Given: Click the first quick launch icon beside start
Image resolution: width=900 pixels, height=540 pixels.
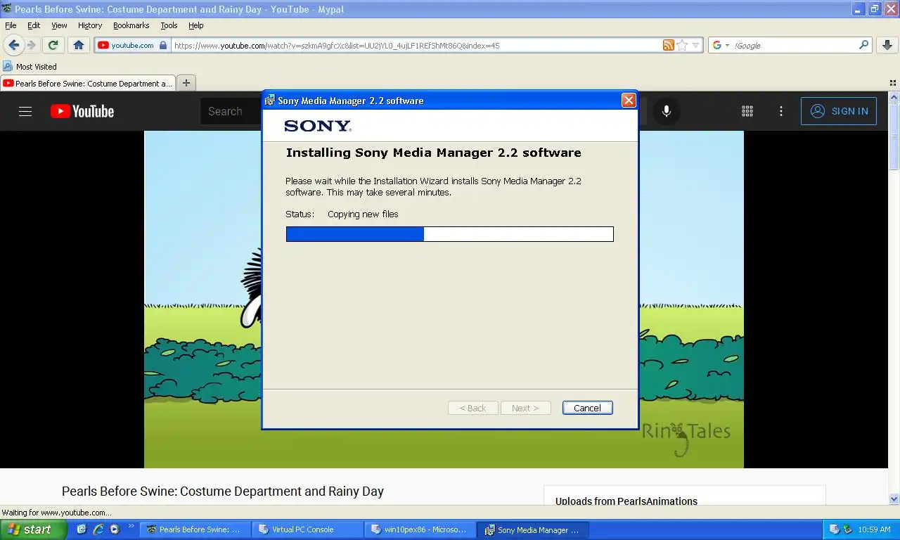Looking at the screenshot, I should point(82,529).
